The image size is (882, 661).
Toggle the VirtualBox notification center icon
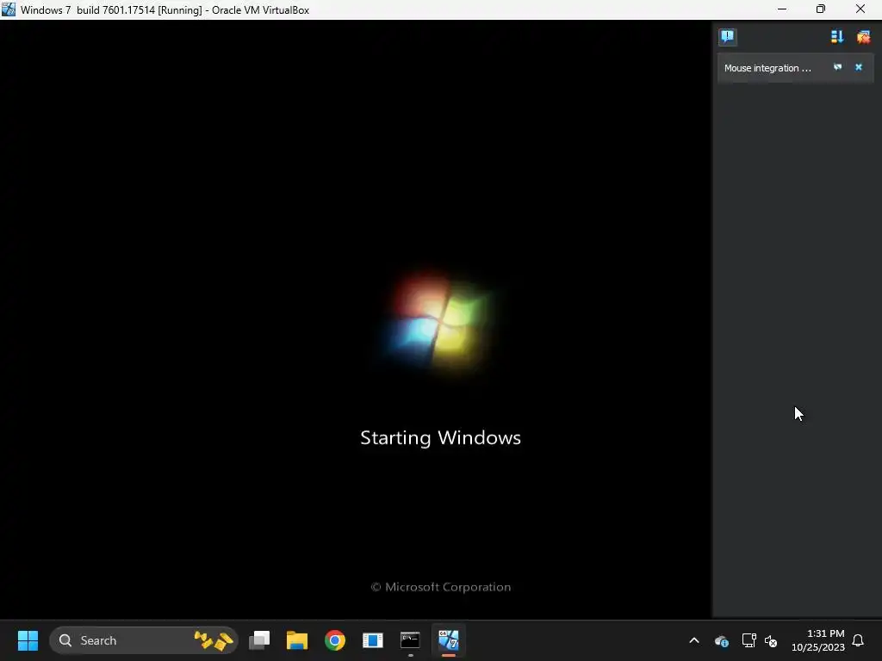click(727, 37)
